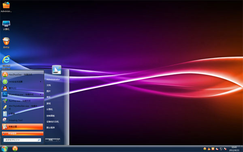Click the 关机 (Shut down) button
The image size is (243, 152).
(51, 140)
